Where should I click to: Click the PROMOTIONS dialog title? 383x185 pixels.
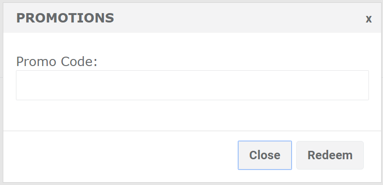(x=65, y=18)
